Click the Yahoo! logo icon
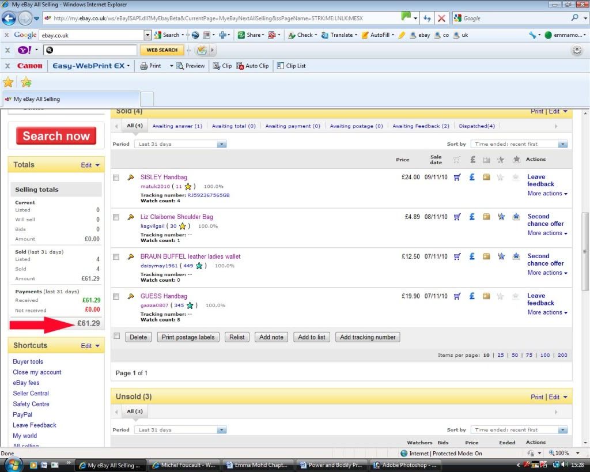 point(25,50)
